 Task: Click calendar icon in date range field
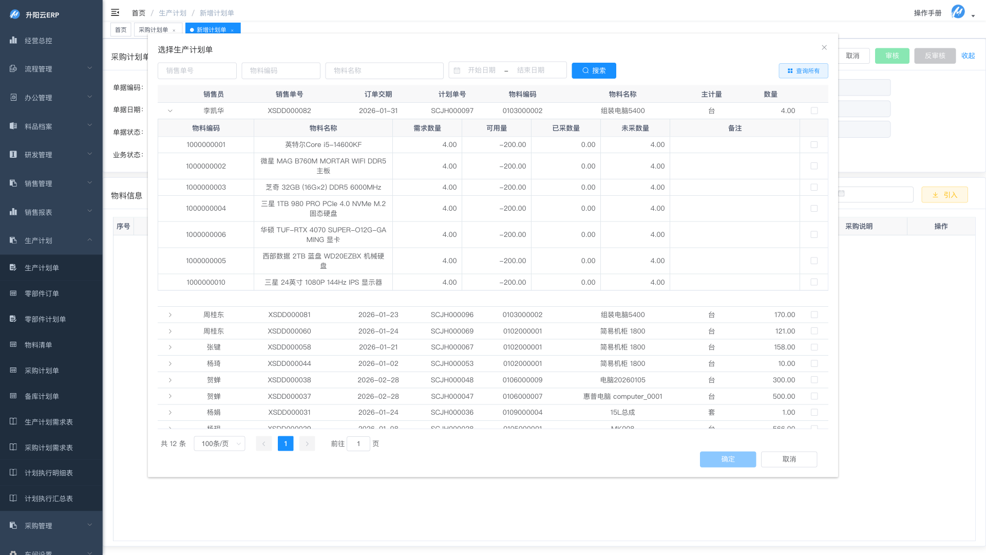click(x=457, y=70)
